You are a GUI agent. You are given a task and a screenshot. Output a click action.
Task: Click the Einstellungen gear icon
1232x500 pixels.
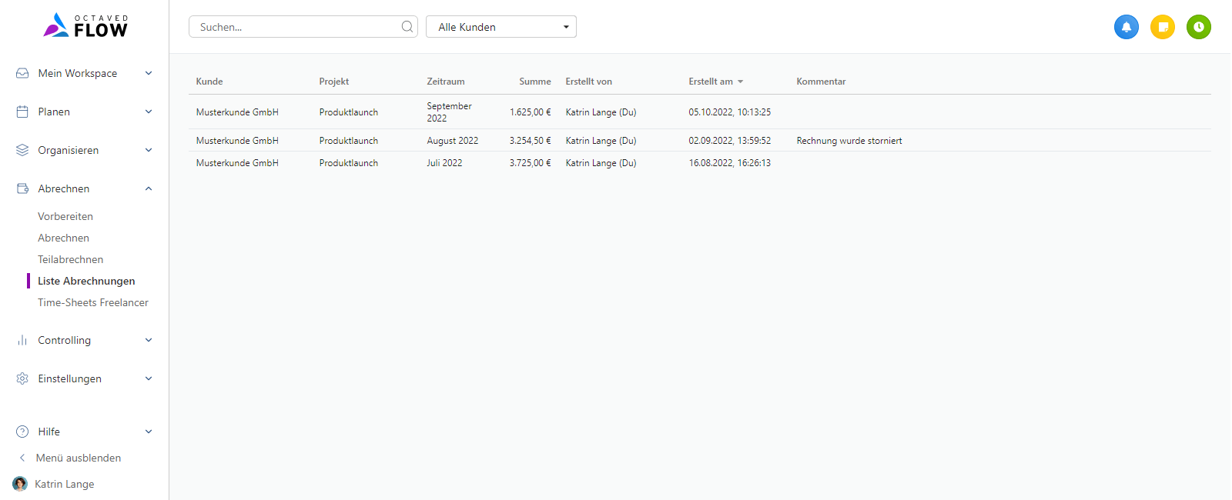(x=22, y=378)
